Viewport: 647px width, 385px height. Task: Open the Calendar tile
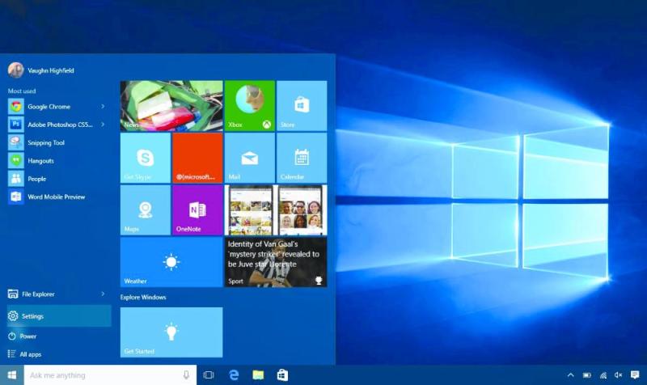click(302, 158)
